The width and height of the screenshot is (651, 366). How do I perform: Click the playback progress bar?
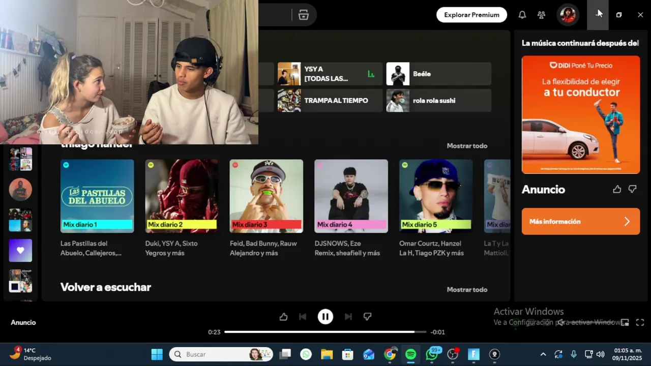click(x=325, y=332)
